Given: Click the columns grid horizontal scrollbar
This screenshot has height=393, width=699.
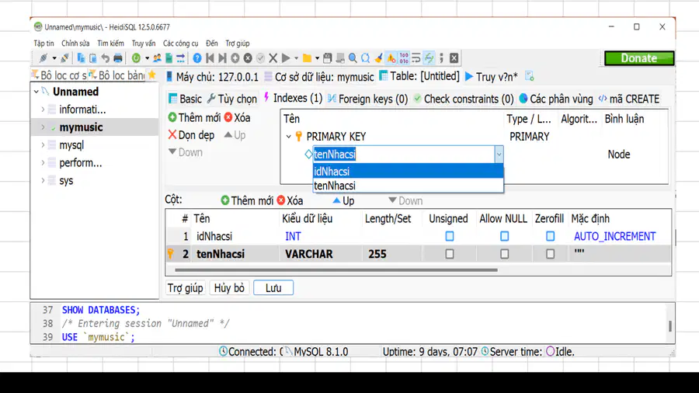Looking at the screenshot, I should pos(336,270).
